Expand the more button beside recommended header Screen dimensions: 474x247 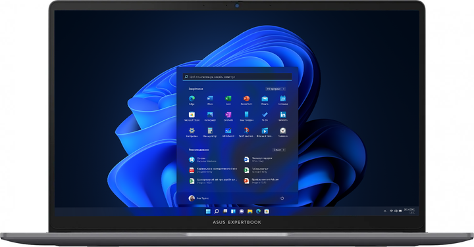coord(279,150)
